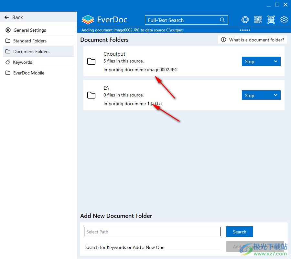The image size is (291, 259).
Task: Focus the Search for Keywords field
Action: click(x=152, y=247)
